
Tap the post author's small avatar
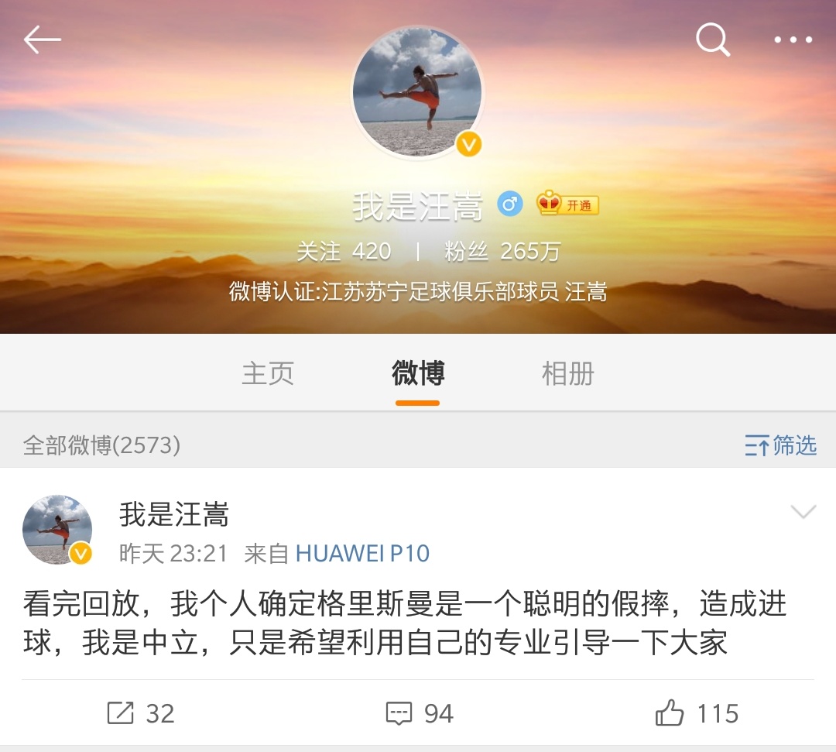coord(57,530)
